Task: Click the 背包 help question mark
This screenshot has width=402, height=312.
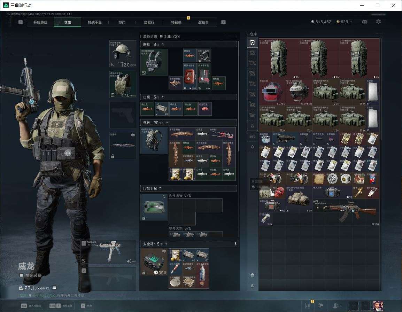Action: click(167, 123)
